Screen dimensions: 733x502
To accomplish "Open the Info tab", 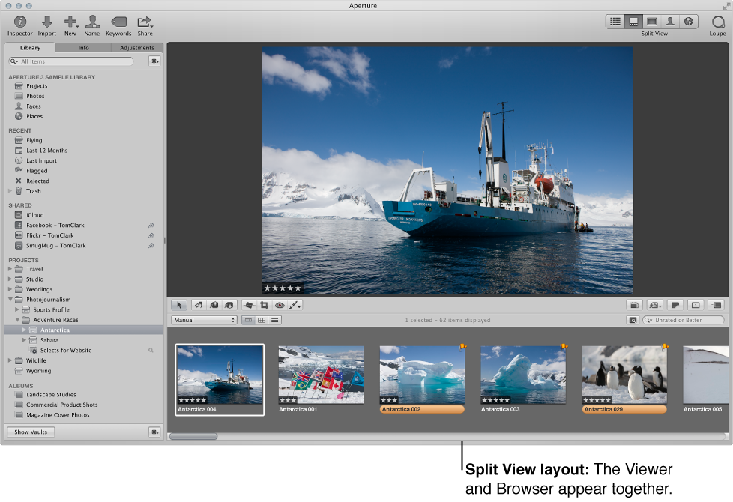I will click(83, 47).
